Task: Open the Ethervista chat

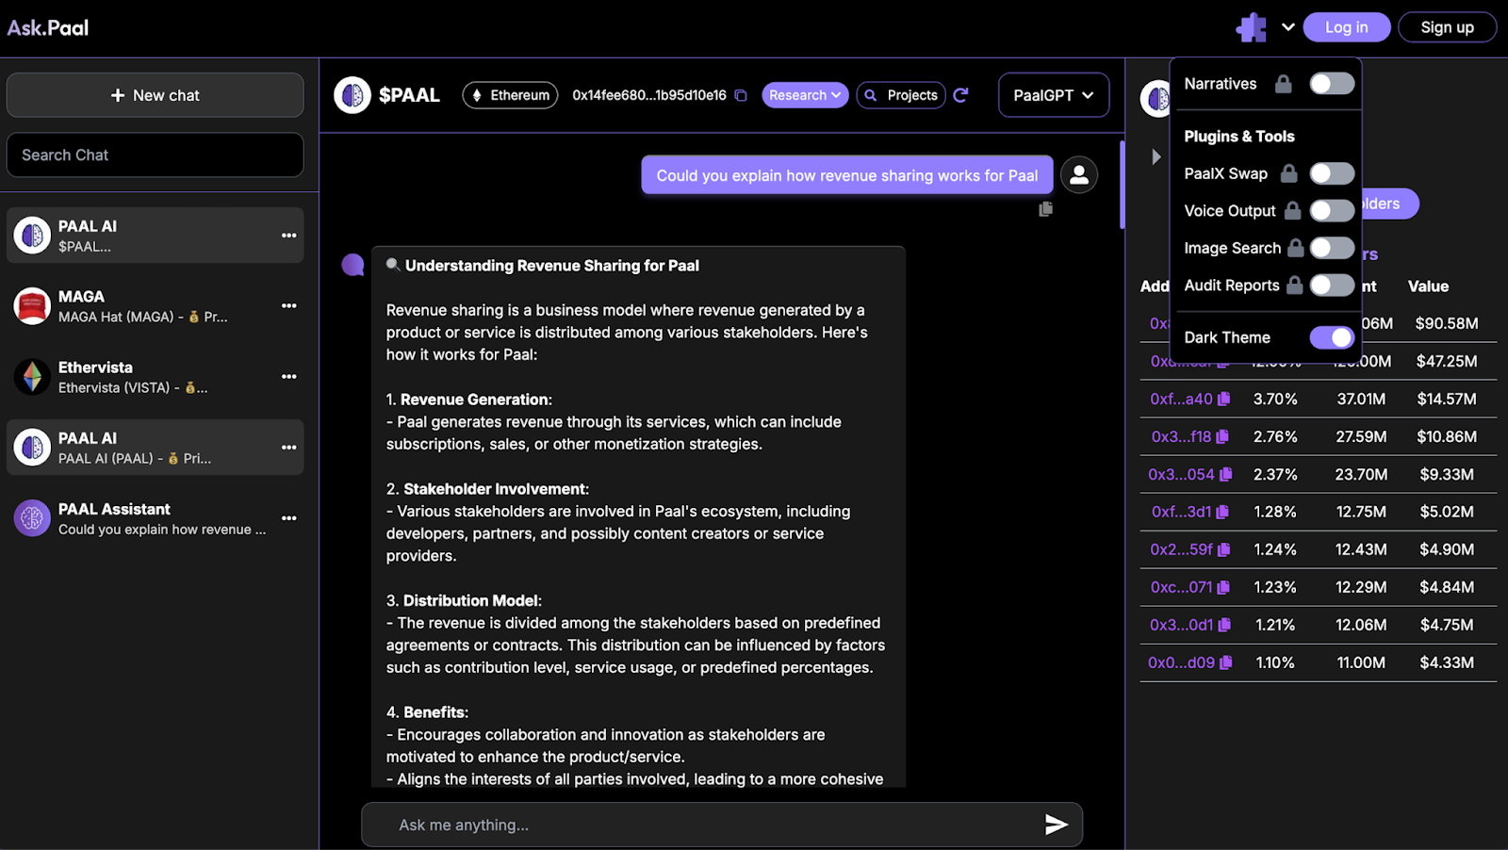Action: [x=156, y=376]
